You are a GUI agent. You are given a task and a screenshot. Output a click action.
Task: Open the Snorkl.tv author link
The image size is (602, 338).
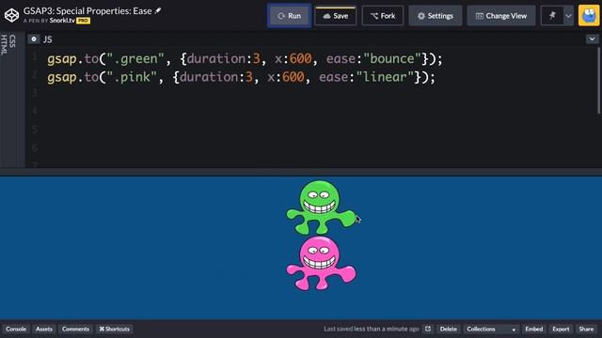(62, 21)
